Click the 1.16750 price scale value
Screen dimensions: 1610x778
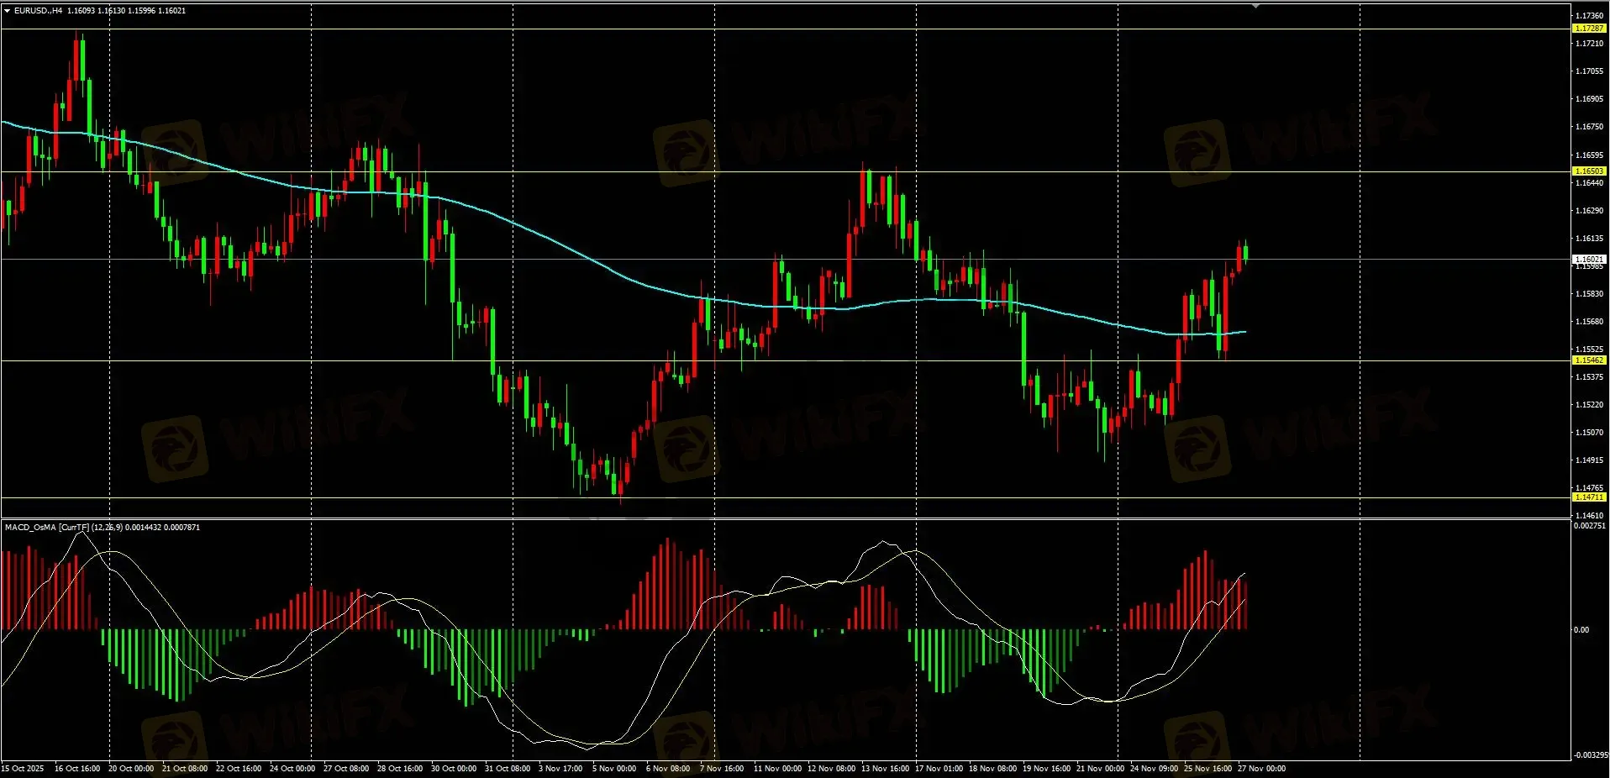click(1589, 127)
